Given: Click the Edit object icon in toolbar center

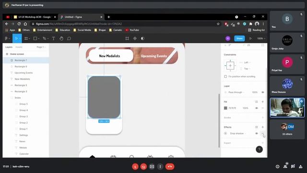Looking at the screenshot, I should [x=127, y=38].
